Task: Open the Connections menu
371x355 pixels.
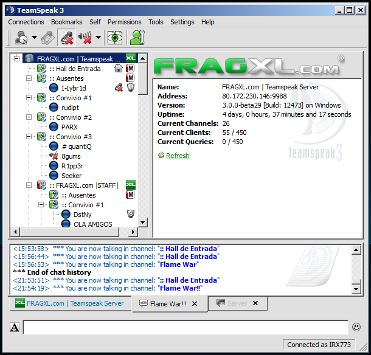Action: [x=26, y=22]
